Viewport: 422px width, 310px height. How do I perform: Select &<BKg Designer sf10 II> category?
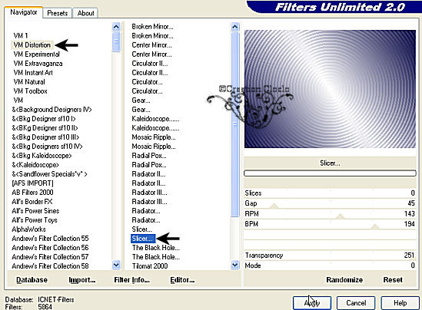click(45, 128)
